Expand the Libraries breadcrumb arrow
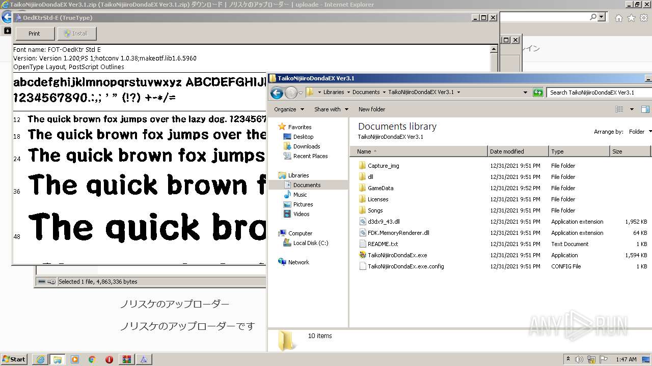 pos(348,93)
